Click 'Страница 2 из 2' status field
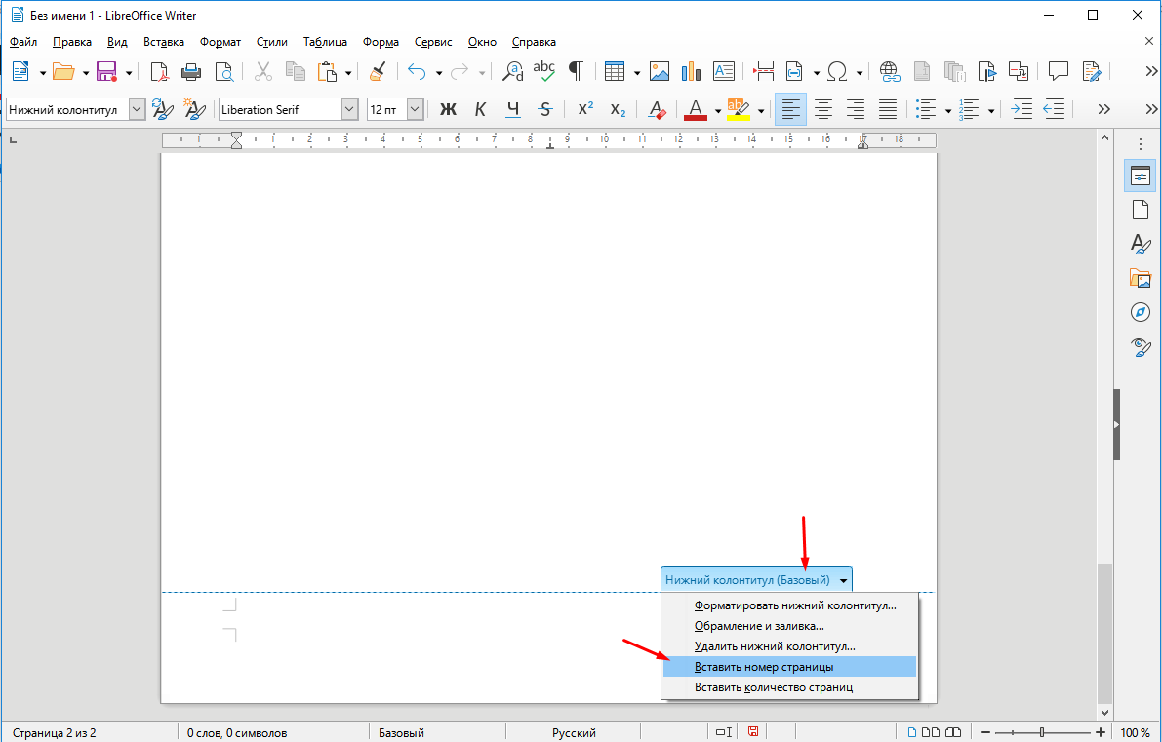This screenshot has height=742, width=1162. 54,733
